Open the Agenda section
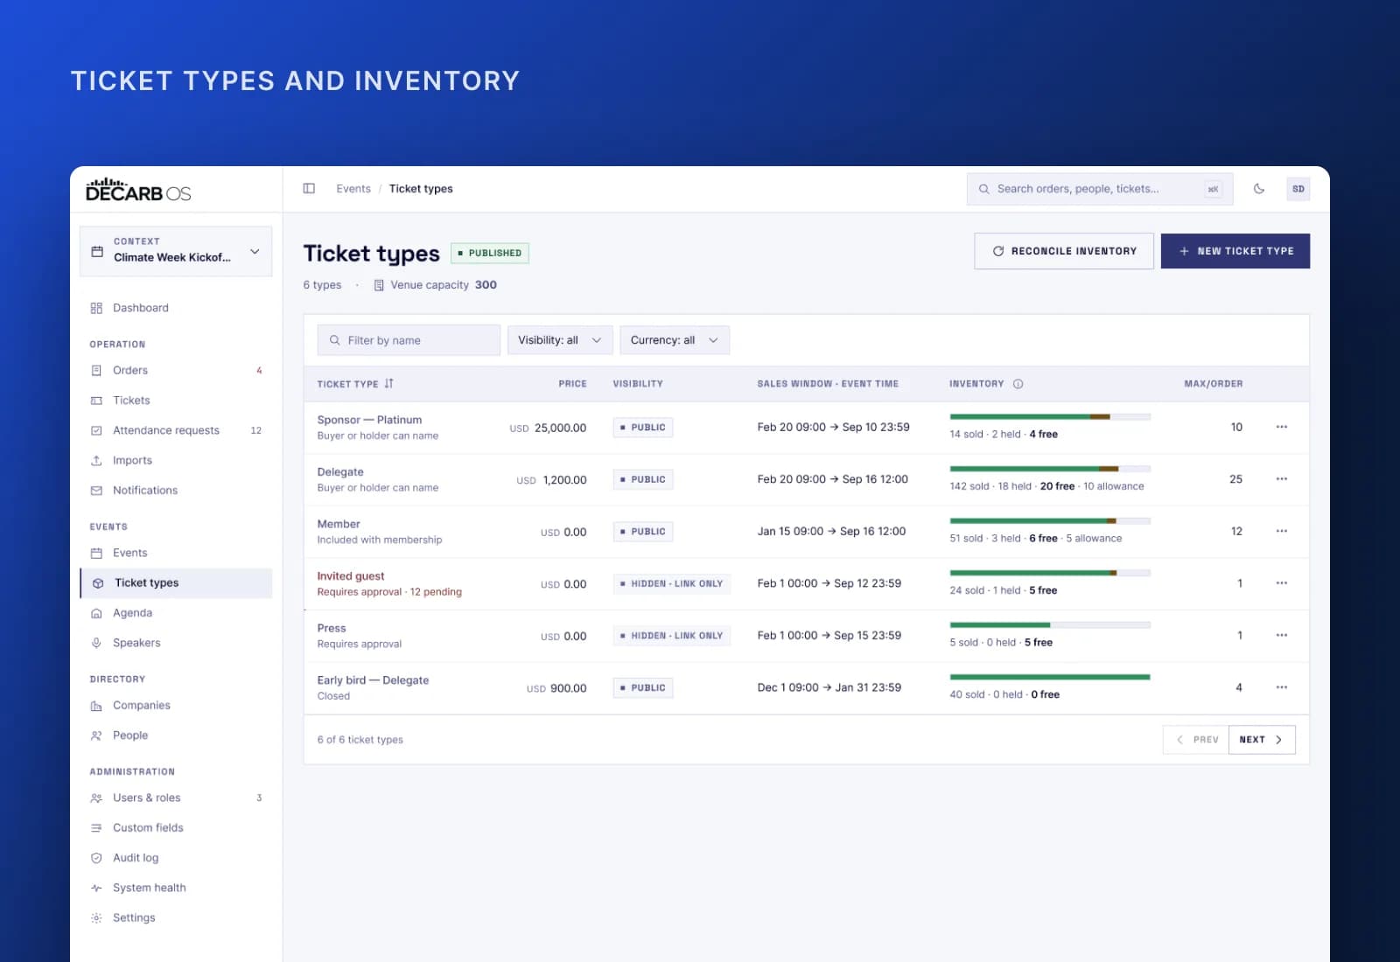The image size is (1400, 962). 176,613
